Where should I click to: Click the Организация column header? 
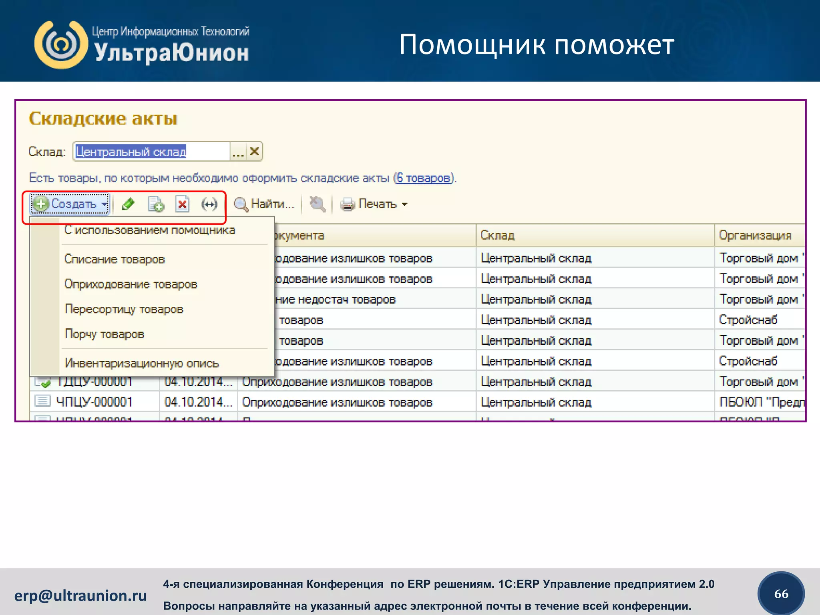[760, 235]
